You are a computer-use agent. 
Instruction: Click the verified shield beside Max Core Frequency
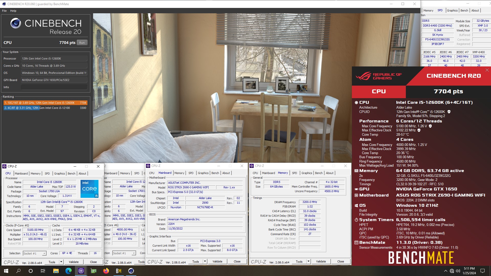coord(430,126)
